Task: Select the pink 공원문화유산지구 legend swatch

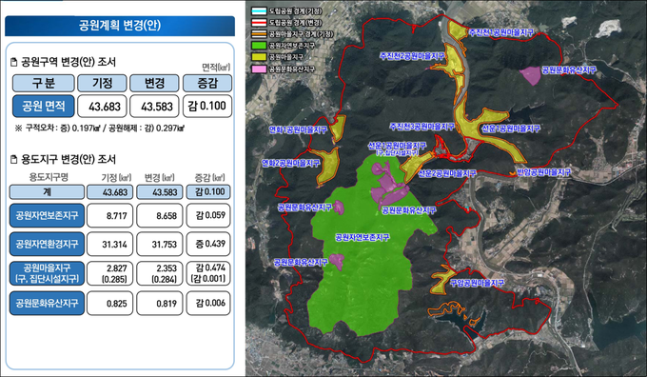Action: [259, 69]
